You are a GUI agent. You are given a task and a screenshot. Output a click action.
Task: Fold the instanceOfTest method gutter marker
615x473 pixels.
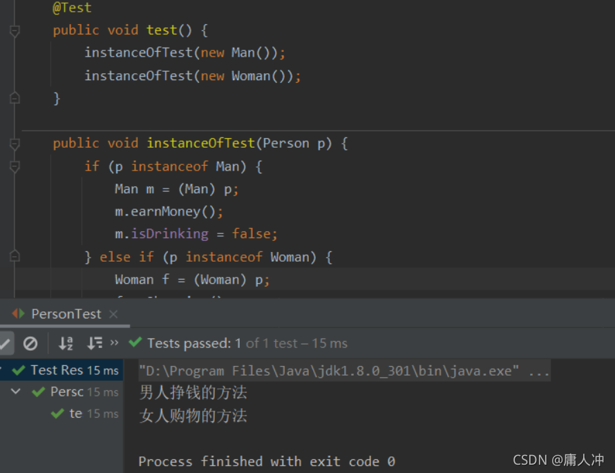tap(15, 144)
